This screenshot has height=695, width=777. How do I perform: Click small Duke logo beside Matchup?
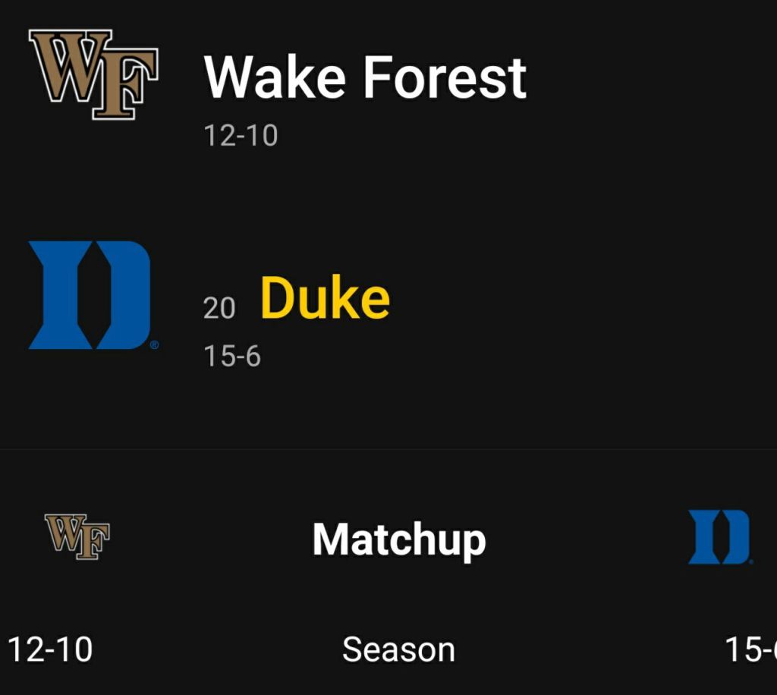(719, 536)
